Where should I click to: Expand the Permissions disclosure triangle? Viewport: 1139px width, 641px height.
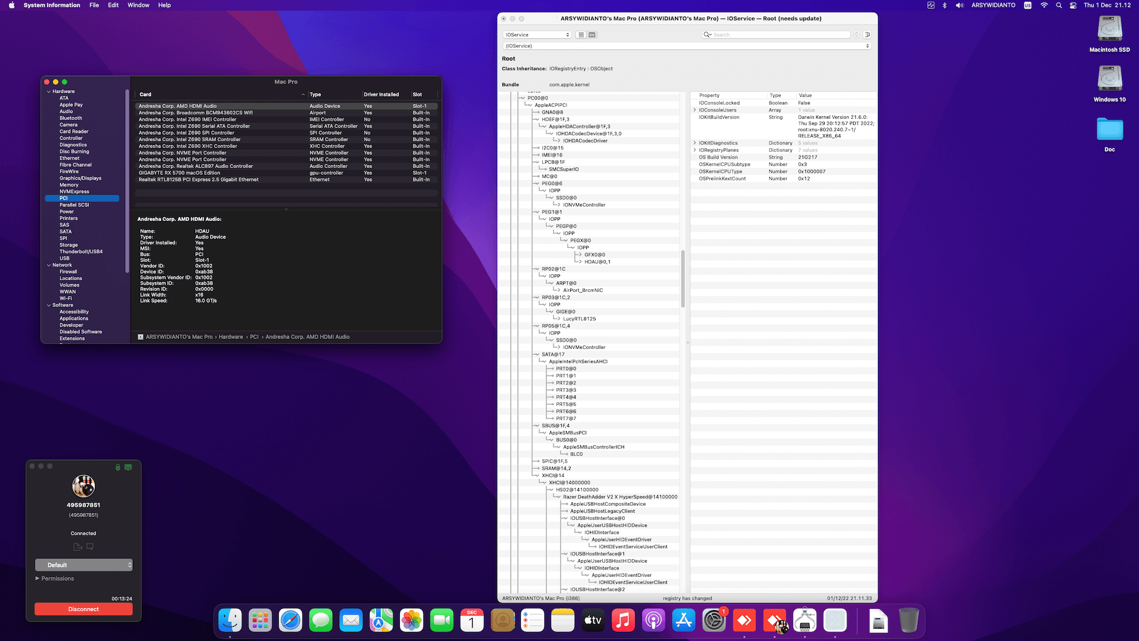click(37, 579)
